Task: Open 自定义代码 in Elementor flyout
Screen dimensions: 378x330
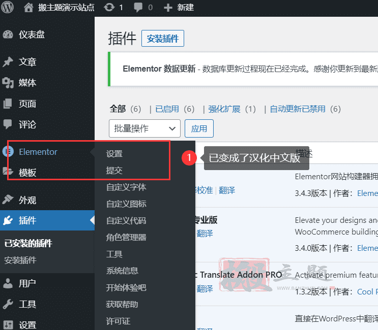Action: [126, 220]
